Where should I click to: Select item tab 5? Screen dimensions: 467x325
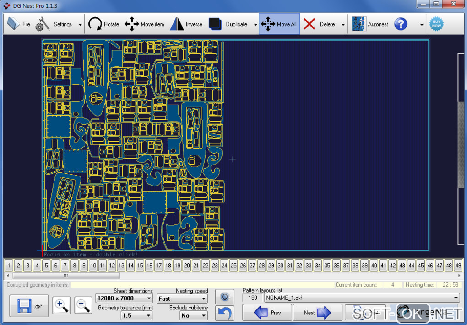pyautogui.click(x=46, y=265)
